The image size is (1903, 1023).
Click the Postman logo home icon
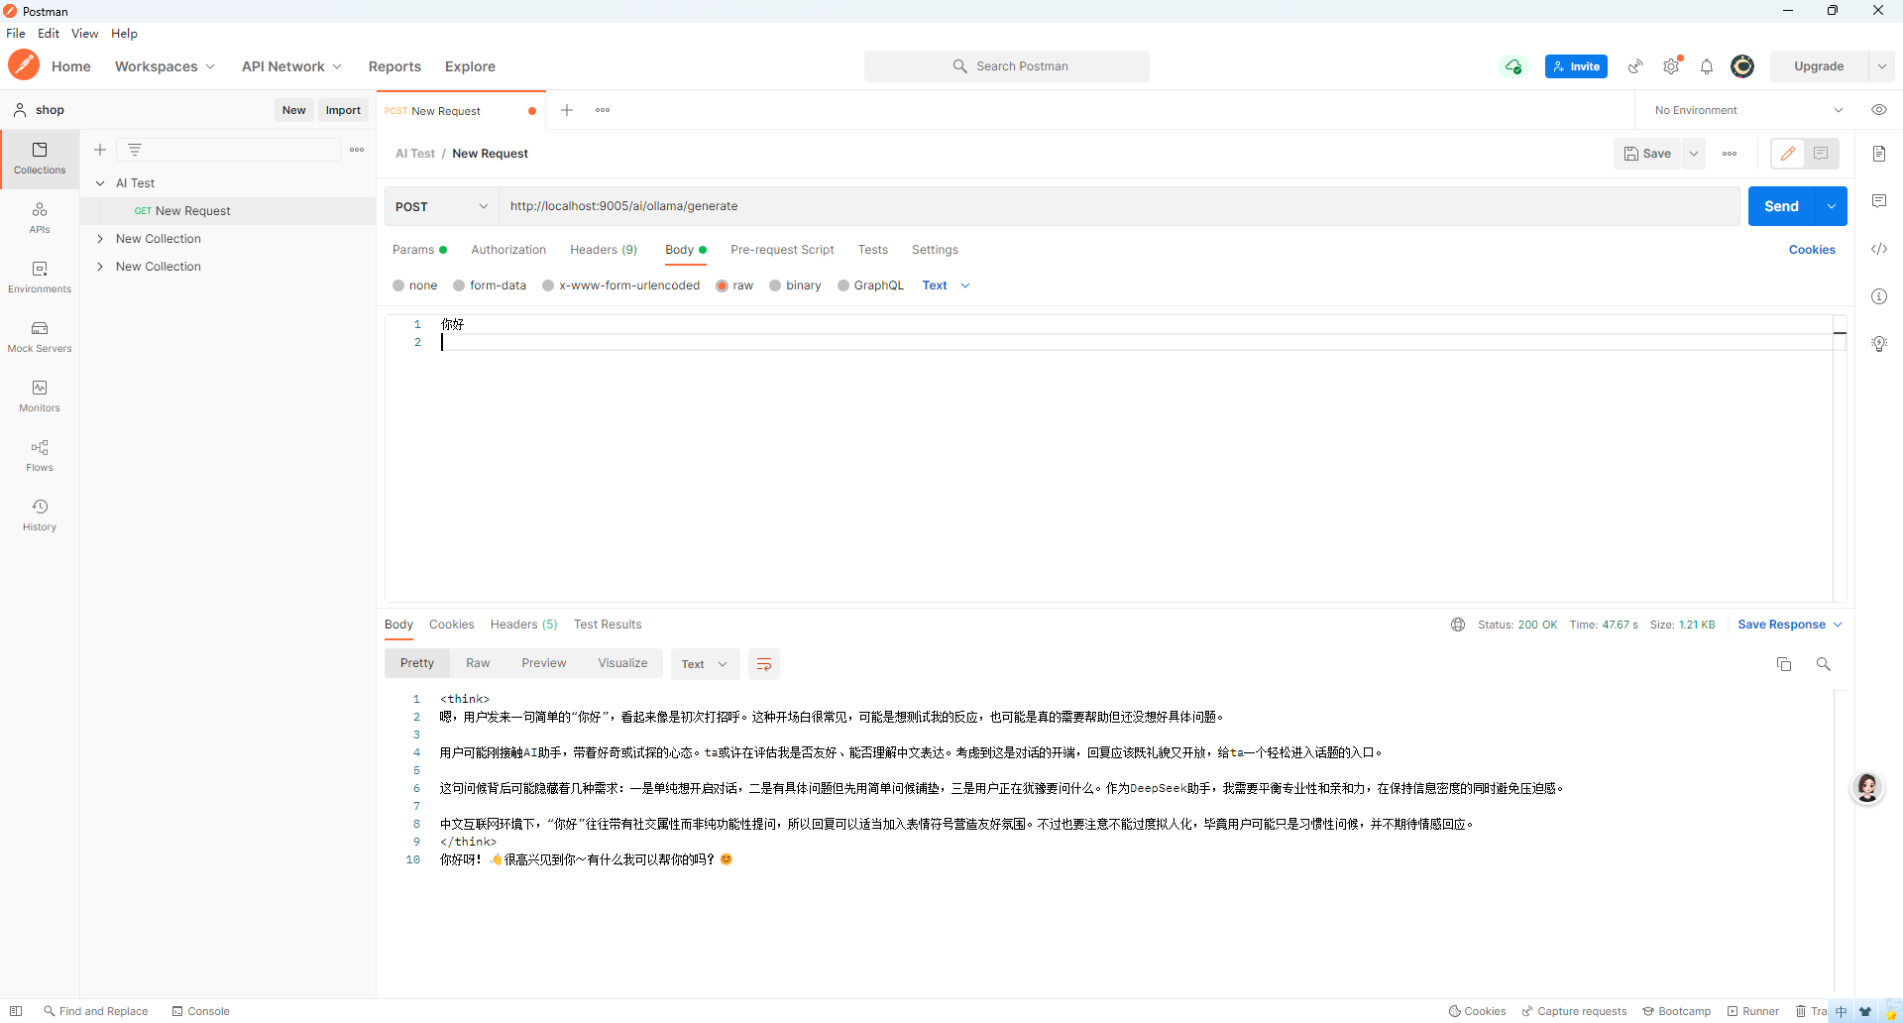tap(23, 65)
